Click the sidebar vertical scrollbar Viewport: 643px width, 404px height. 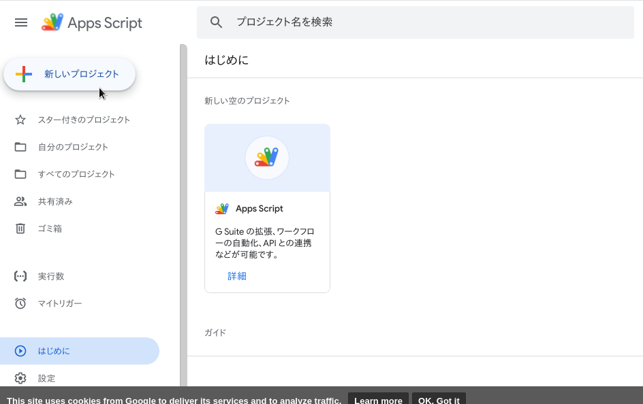(183, 204)
